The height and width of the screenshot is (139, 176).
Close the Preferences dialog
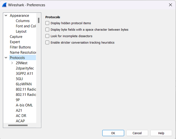170,5
